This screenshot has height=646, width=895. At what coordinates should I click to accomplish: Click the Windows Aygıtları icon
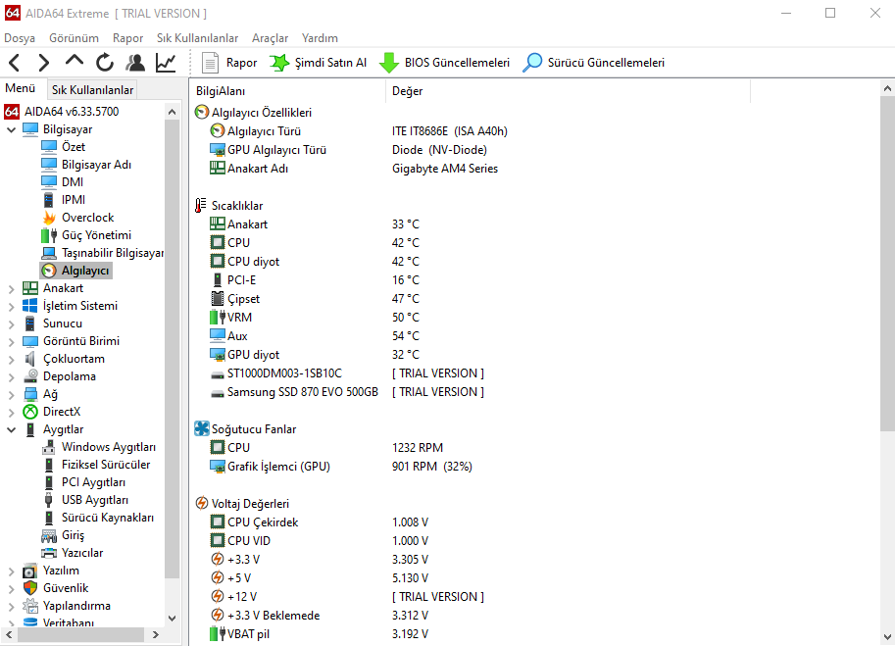click(x=50, y=447)
